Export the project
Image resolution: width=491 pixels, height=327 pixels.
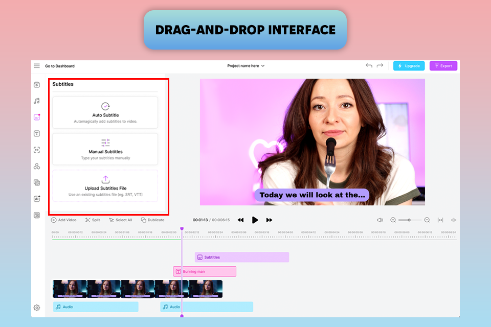(443, 66)
